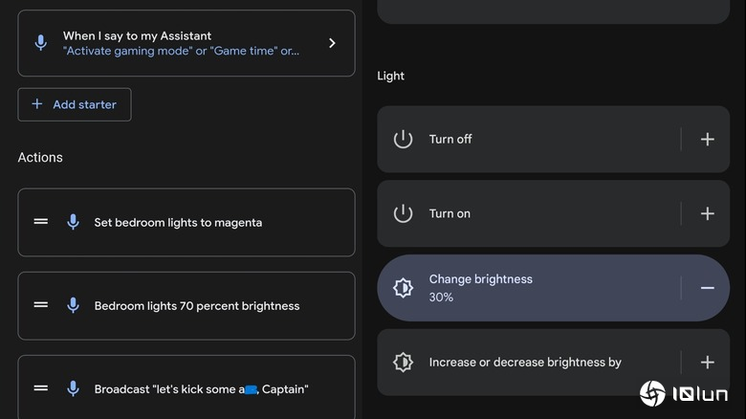Viewport: 746px width, 419px height.
Task: Select the Turn on light option
Action: point(526,213)
